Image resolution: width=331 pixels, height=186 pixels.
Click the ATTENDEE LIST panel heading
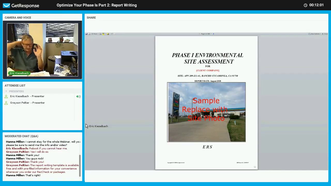(15, 86)
